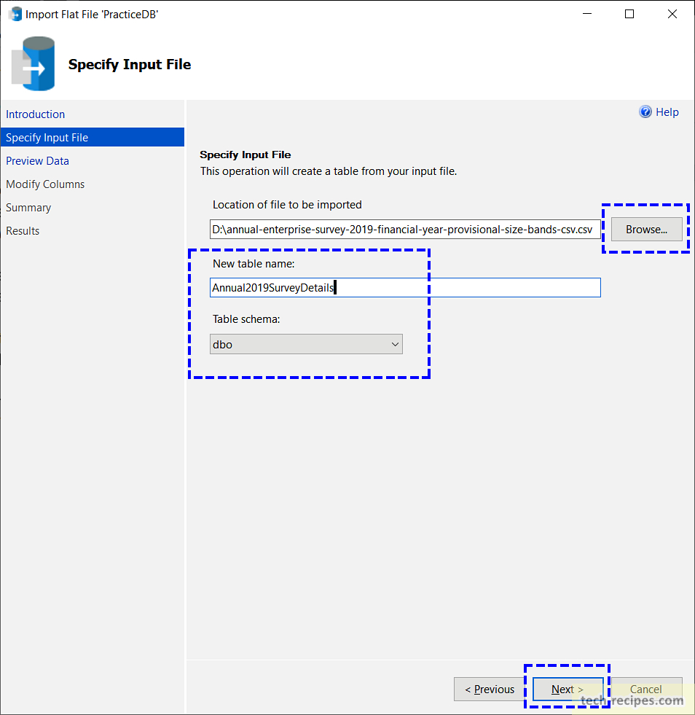Click the Import Flat File wizard database icon
Screen dimensions: 695x715
[x=31, y=63]
